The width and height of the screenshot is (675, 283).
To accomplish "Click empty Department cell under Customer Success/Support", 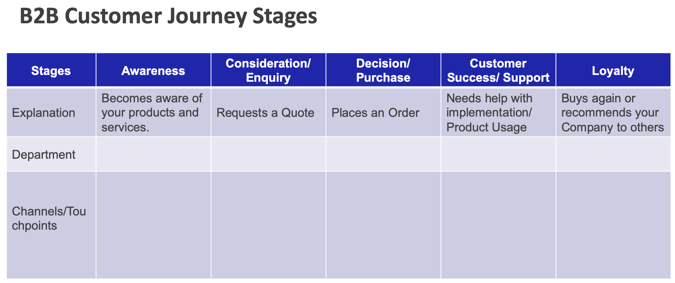I will coord(498,154).
